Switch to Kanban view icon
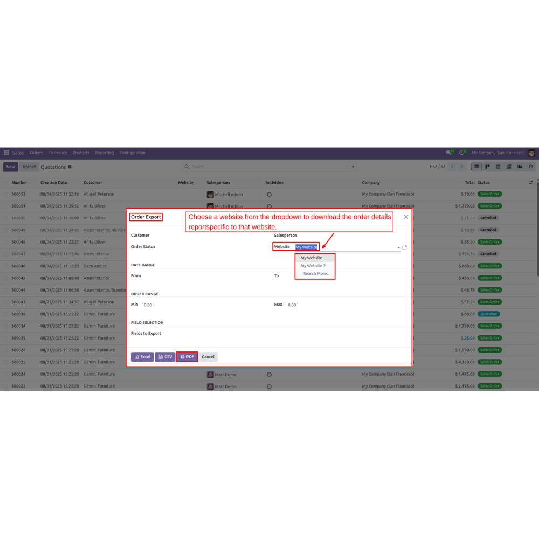Image resolution: width=539 pixels, height=539 pixels. point(487,167)
